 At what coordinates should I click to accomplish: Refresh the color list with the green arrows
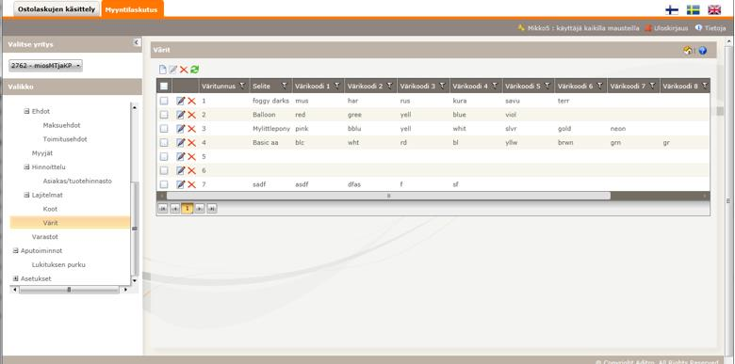point(194,70)
